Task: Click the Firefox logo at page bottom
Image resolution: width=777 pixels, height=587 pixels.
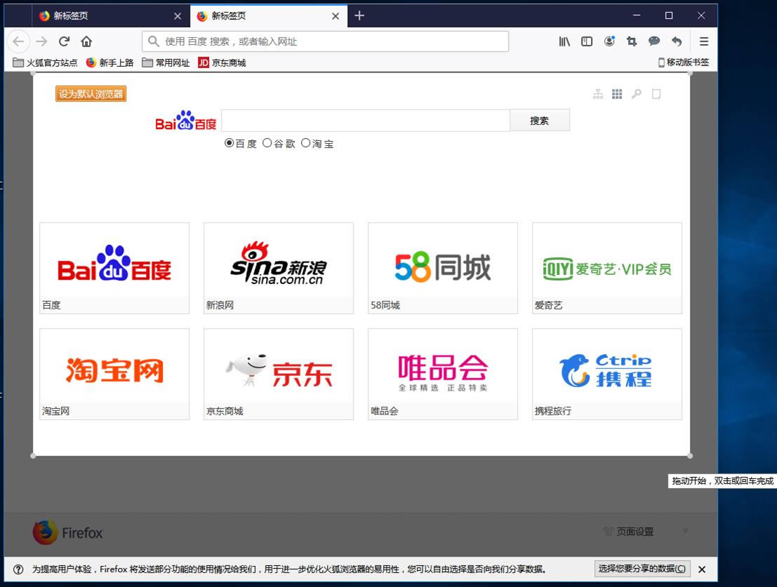Action: 68,532
